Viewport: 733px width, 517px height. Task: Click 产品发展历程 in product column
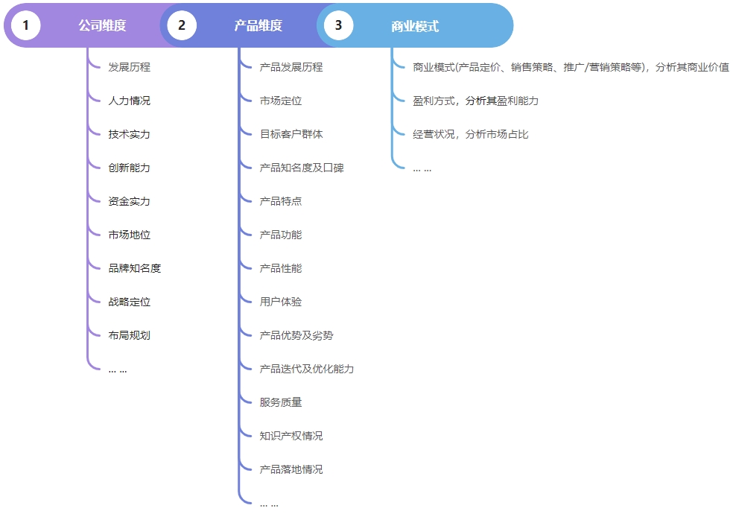pos(291,67)
